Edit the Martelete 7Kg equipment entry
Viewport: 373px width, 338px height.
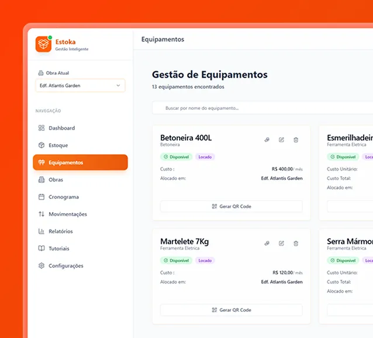pyautogui.click(x=281, y=243)
